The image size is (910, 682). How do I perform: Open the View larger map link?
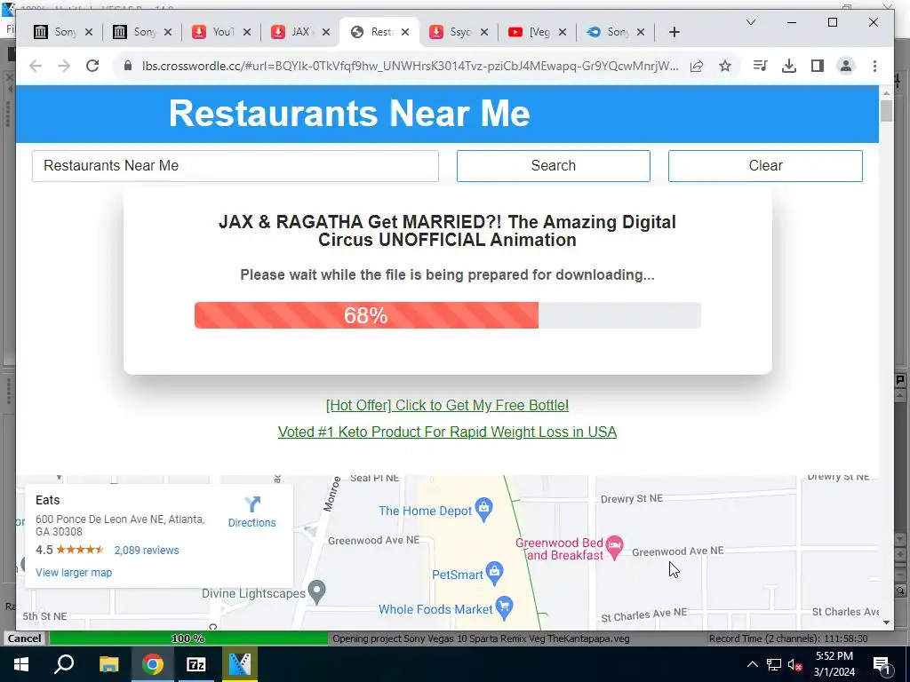[74, 573]
